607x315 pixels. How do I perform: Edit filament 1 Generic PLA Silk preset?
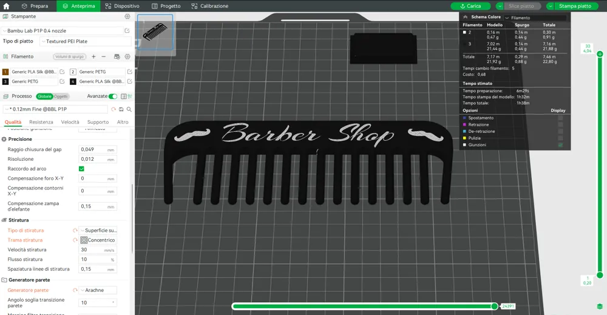(62, 72)
